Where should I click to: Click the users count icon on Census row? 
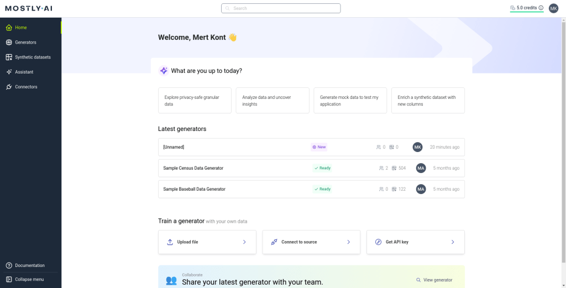(x=381, y=168)
